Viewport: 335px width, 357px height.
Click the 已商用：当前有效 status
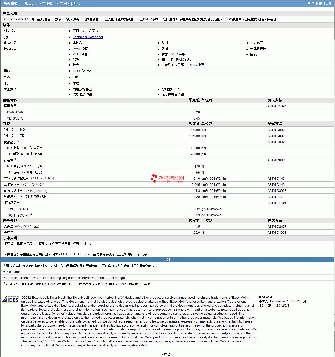[86, 31]
